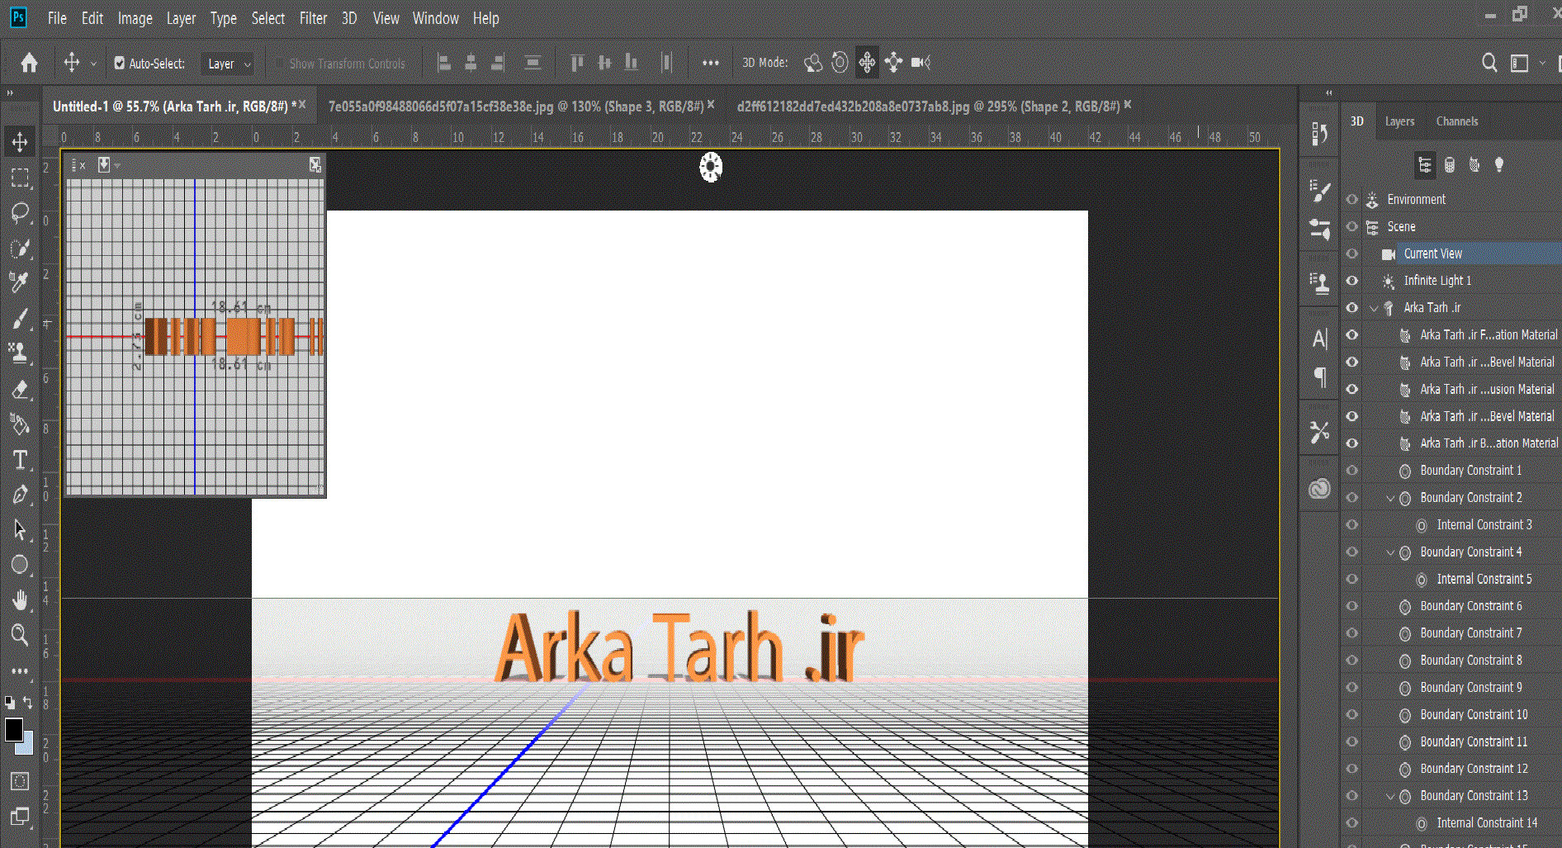Select the Horizontal Type tool
This screenshot has height=848, width=1562.
[x=20, y=460]
